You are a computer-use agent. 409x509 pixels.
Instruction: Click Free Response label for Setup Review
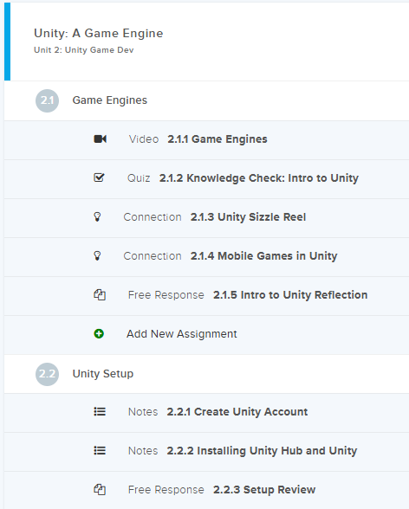166,490
